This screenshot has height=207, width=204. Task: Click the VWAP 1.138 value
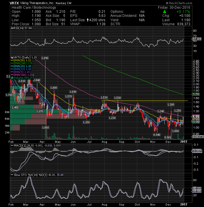click(x=101, y=24)
